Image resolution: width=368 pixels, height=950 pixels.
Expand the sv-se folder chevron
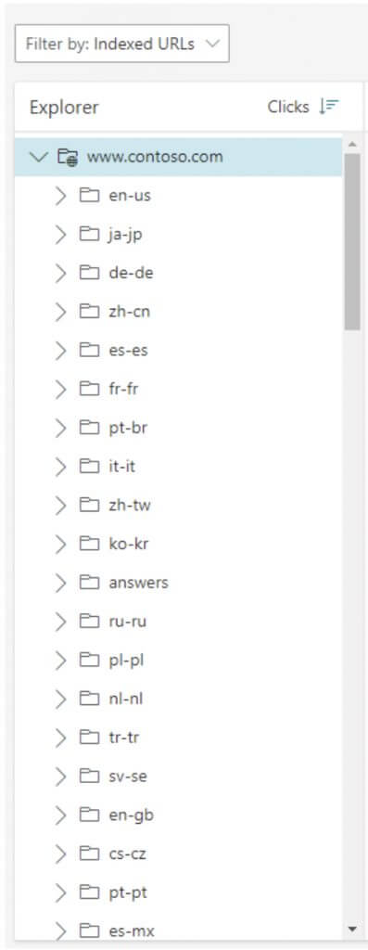[x=60, y=777]
